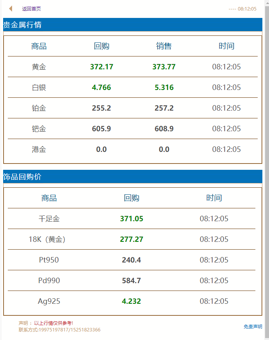Click the 黄金 buyback price 372.17
The image size is (269, 340).
click(102, 67)
